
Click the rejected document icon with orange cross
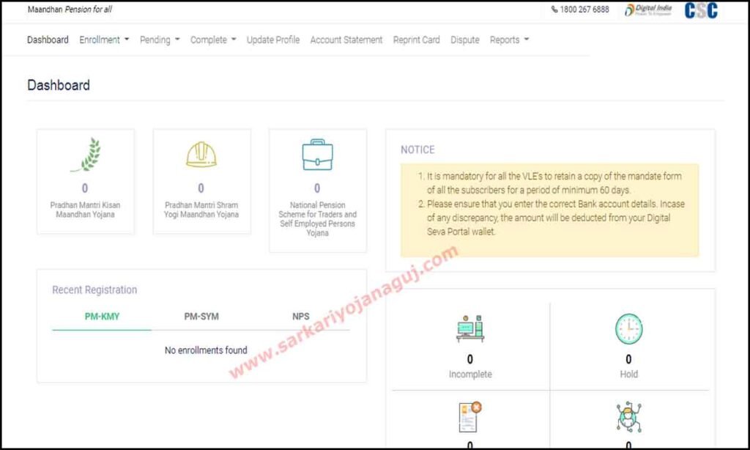coord(469,416)
